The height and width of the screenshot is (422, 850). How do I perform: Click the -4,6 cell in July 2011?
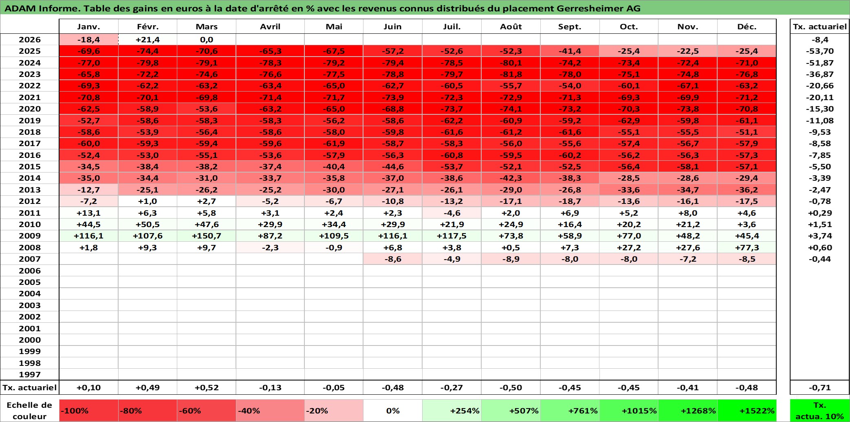[x=452, y=213]
